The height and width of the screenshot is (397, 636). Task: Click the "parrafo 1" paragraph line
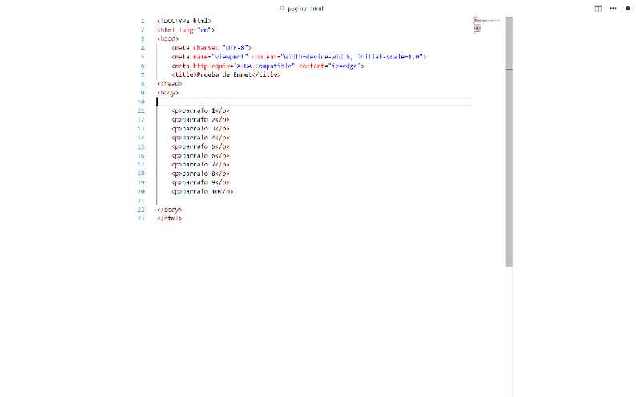(200, 110)
